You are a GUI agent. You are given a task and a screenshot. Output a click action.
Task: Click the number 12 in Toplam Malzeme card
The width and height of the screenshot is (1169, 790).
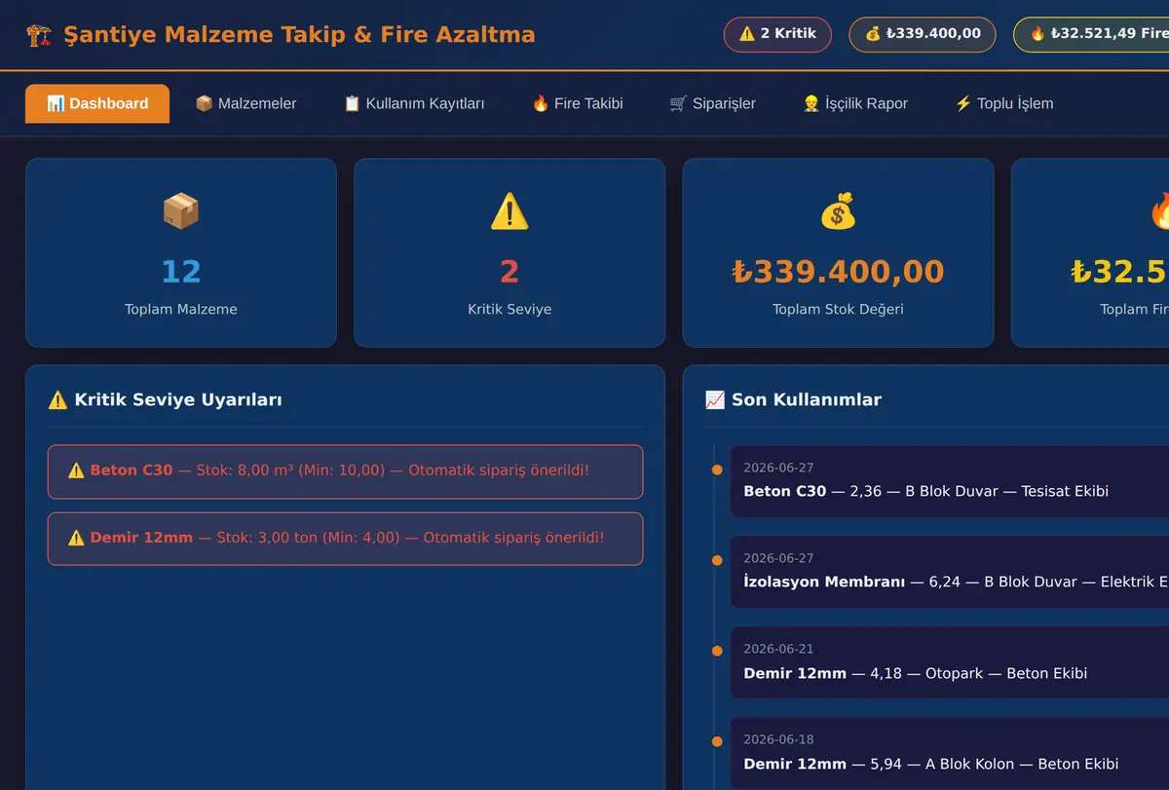181,272
